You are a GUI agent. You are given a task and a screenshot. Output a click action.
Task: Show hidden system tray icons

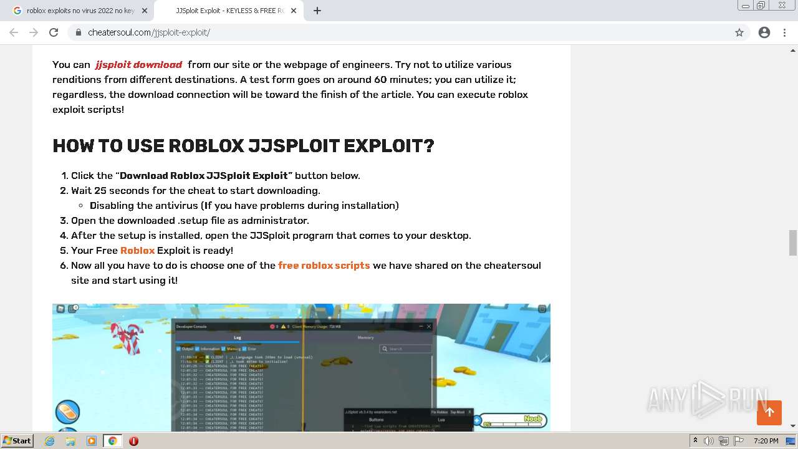[695, 441]
